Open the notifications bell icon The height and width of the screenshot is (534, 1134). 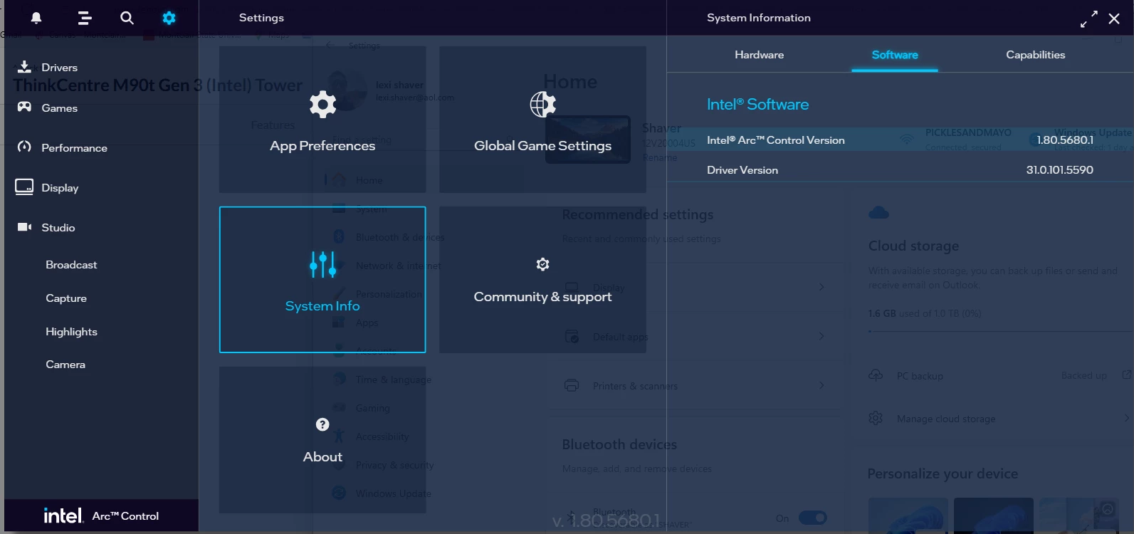click(x=36, y=18)
